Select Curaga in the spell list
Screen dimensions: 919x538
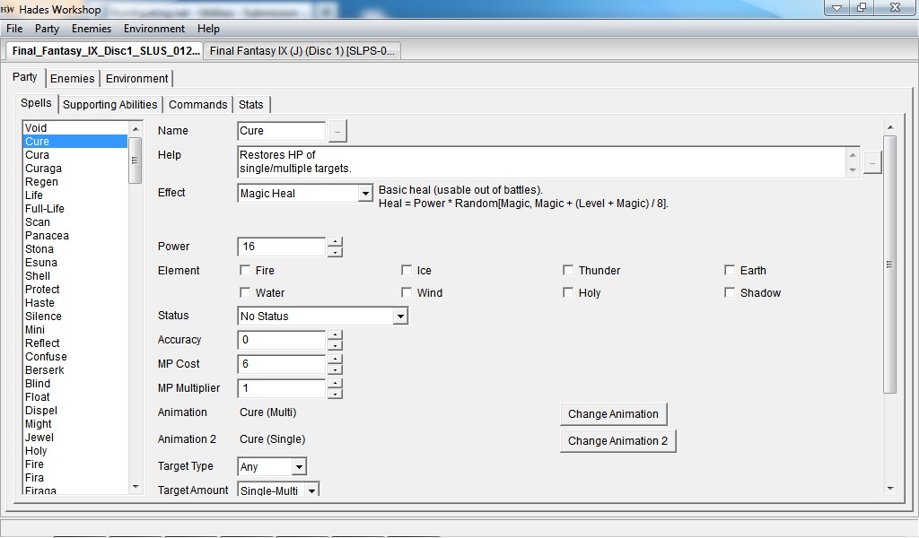43,169
